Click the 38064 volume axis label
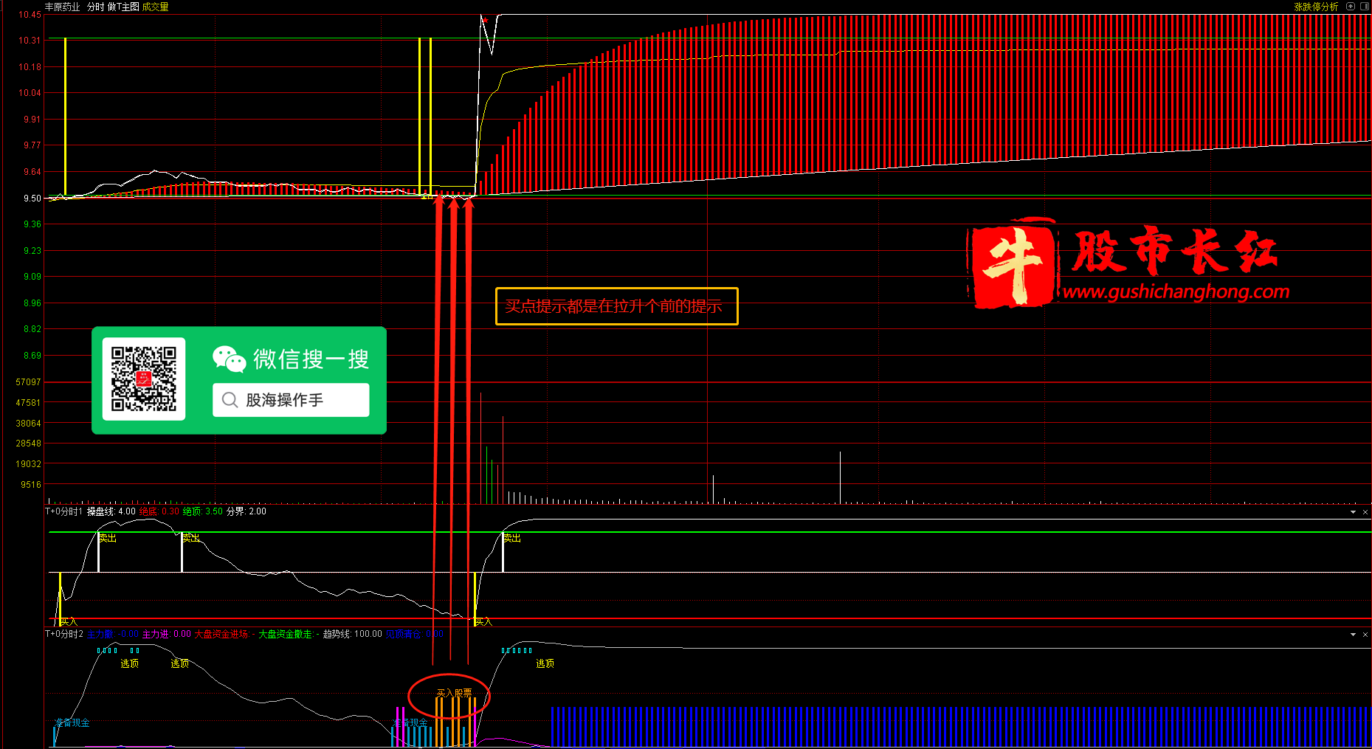 [x=28, y=424]
